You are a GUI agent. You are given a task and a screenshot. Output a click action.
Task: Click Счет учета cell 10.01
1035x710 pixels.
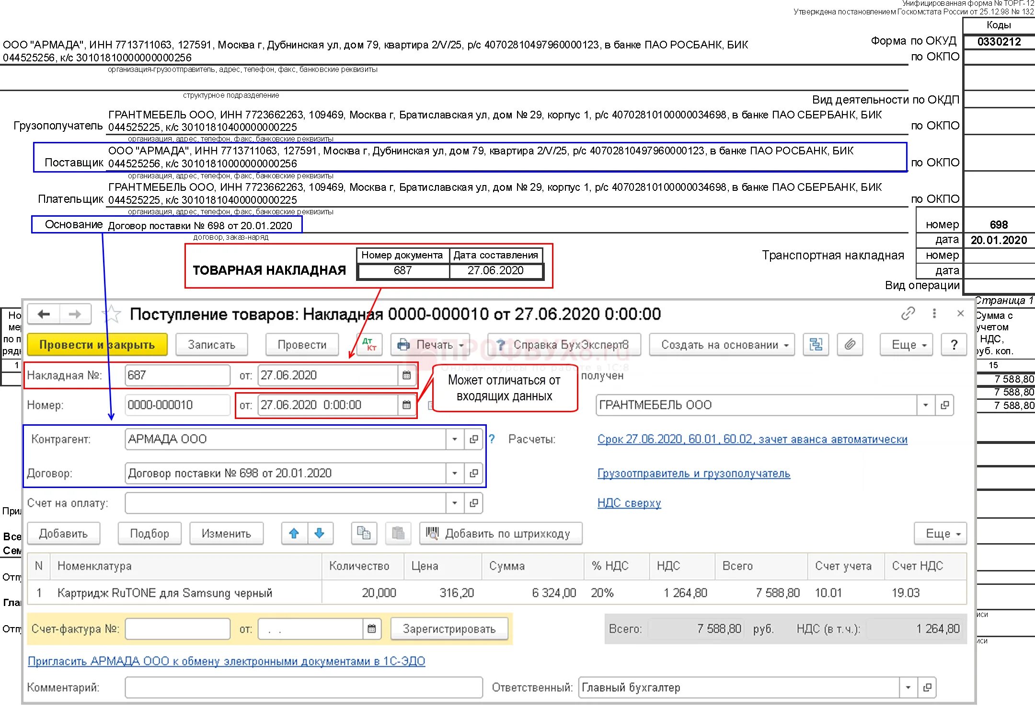coord(846,593)
